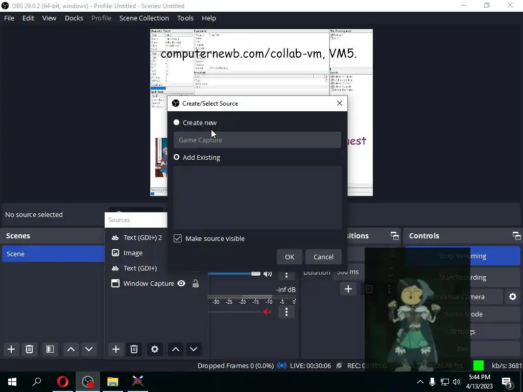Screen dimensions: 523x392
Task: Click the Dropped Frames status text
Action: point(235,365)
